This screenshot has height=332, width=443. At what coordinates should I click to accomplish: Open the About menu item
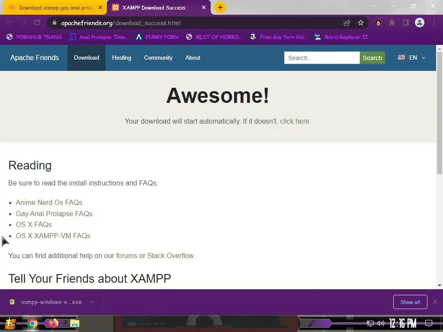(x=193, y=57)
